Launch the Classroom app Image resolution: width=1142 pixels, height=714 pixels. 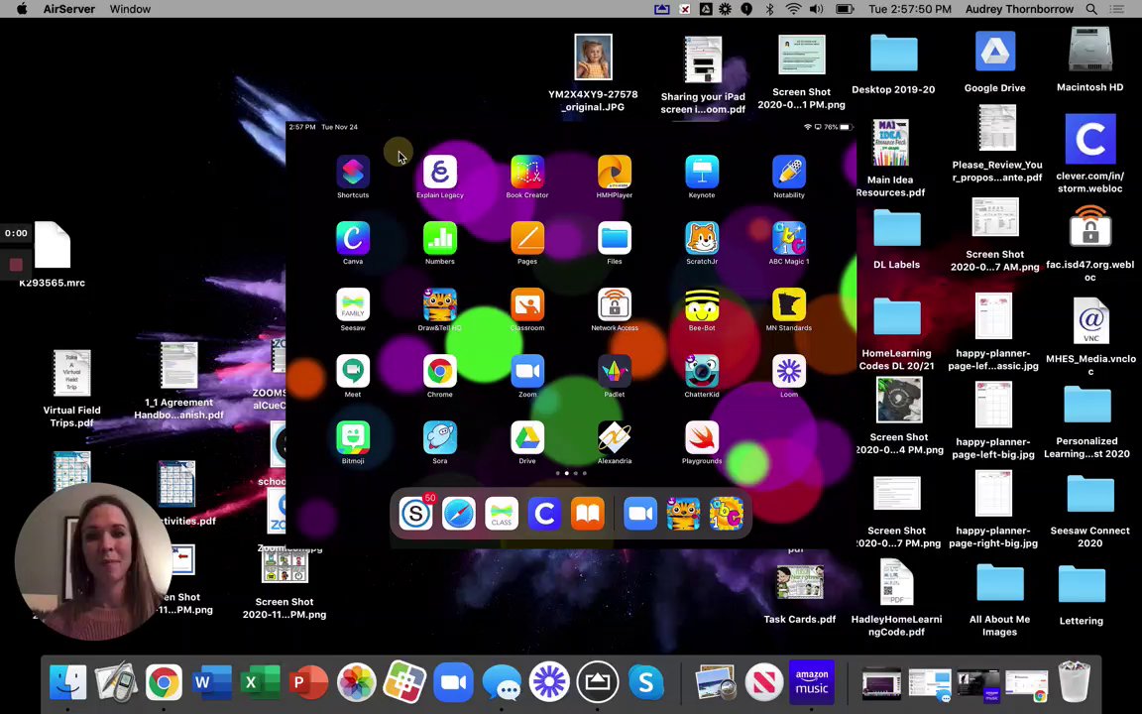(527, 304)
